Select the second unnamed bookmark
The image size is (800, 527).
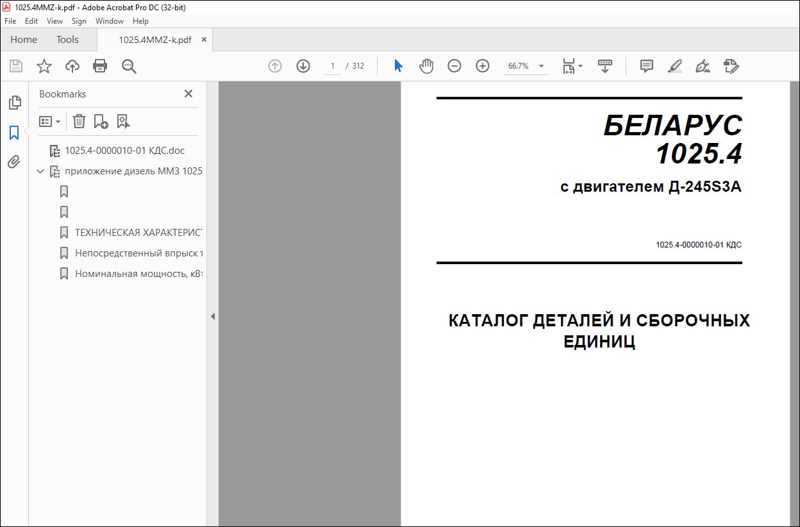click(x=64, y=212)
